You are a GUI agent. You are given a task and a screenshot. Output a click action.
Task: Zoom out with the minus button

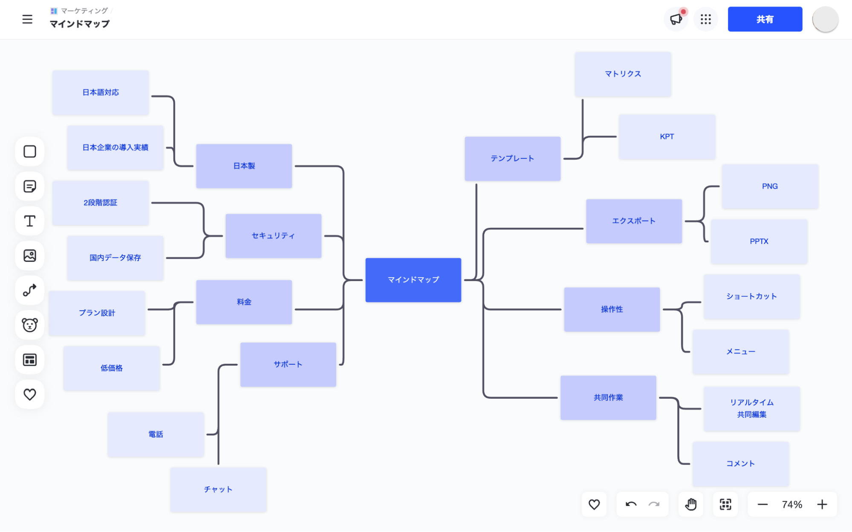click(x=762, y=504)
